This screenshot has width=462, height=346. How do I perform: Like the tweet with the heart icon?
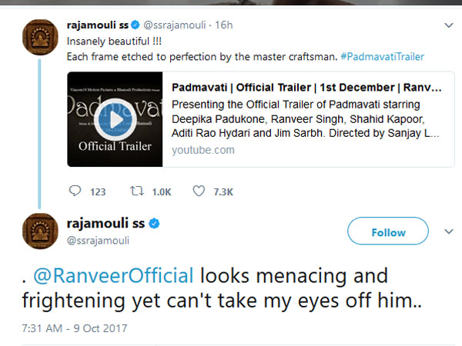pos(199,191)
